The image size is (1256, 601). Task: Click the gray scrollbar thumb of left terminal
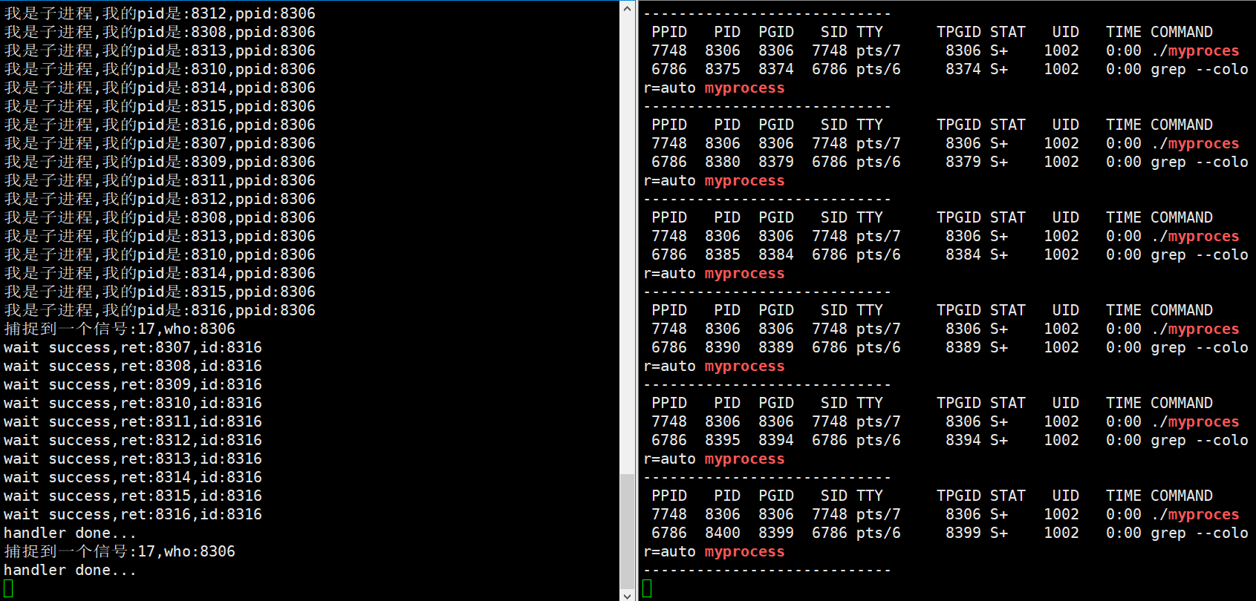(x=628, y=531)
